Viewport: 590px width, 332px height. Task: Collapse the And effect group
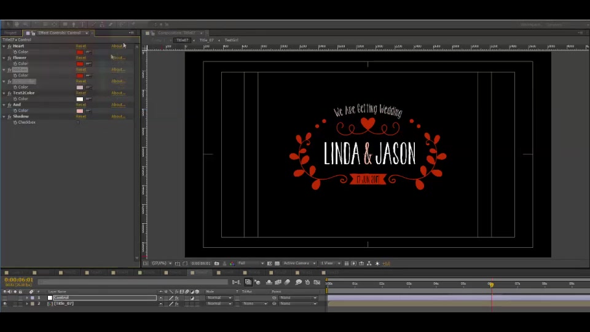pyautogui.click(x=4, y=105)
